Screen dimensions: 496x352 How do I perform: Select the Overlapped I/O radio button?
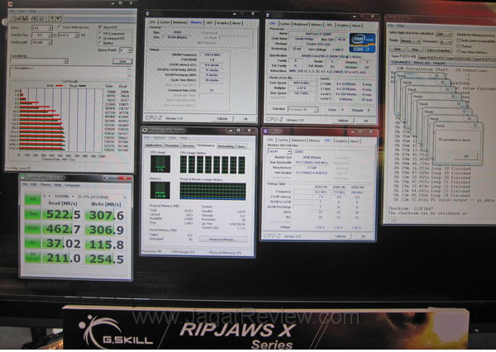tap(100, 38)
